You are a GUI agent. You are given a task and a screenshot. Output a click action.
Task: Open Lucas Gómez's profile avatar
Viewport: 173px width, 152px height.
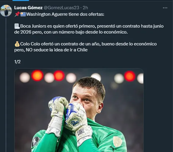click(6, 11)
